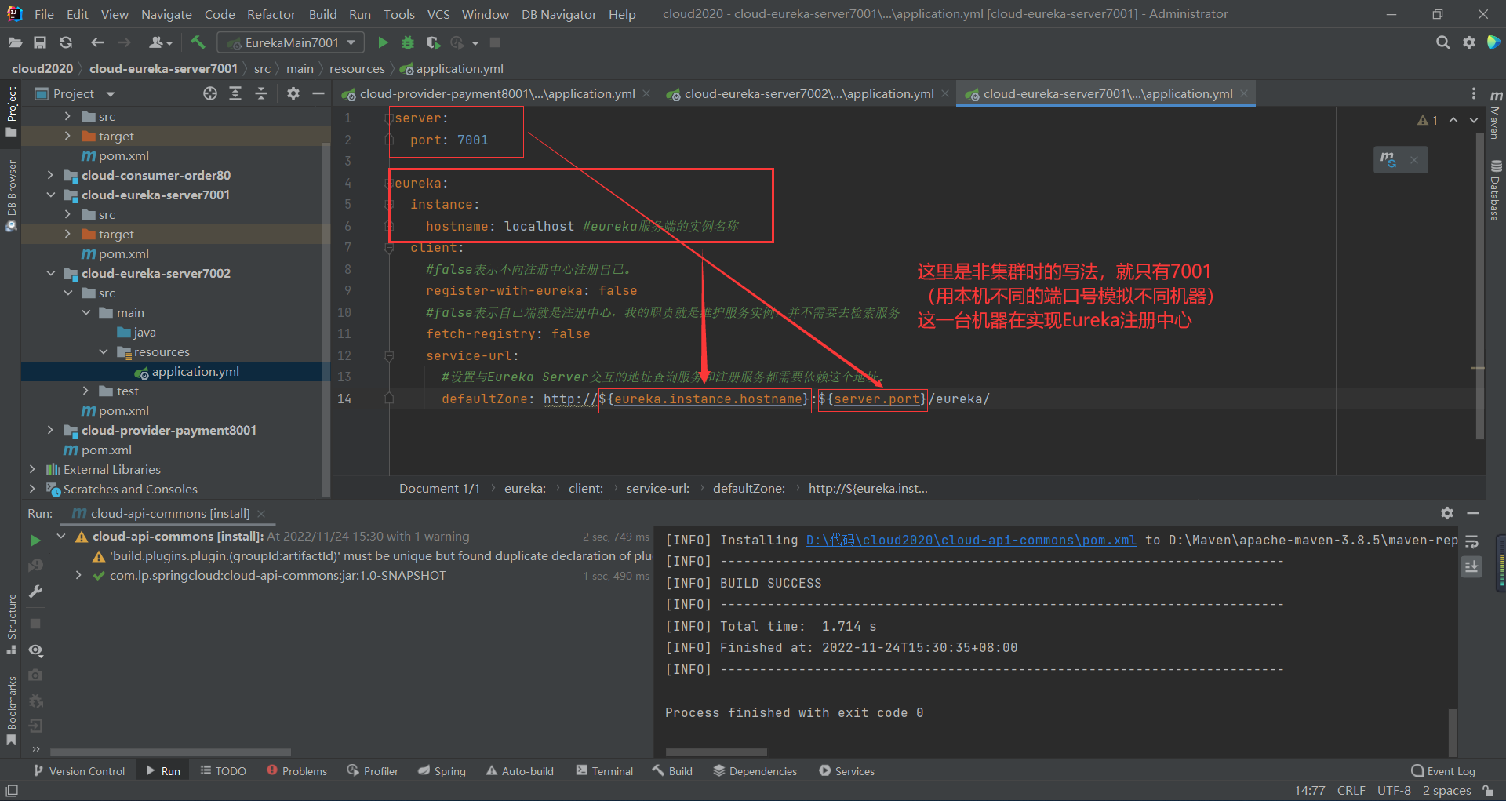
Task: Run with coverage icon in toolbar
Action: point(433,42)
